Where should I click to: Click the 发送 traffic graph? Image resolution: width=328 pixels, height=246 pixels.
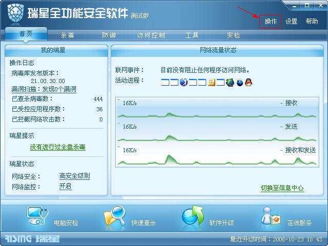point(217,132)
